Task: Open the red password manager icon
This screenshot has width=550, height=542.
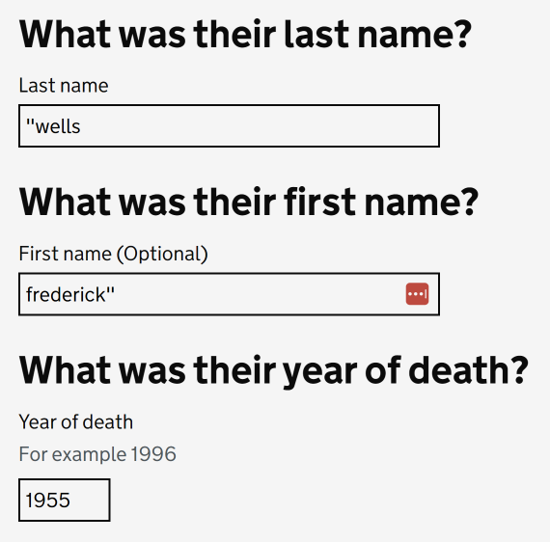Action: (417, 294)
